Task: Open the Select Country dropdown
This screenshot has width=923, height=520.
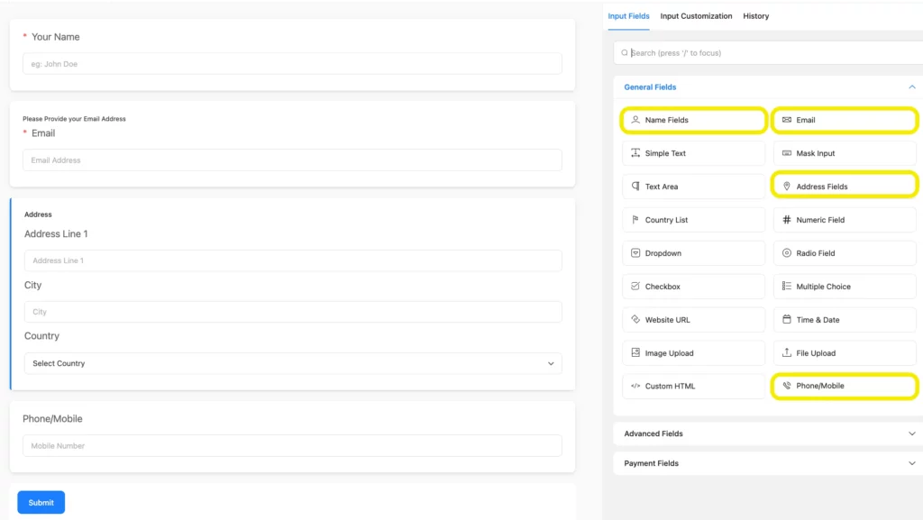Action: pyautogui.click(x=293, y=363)
